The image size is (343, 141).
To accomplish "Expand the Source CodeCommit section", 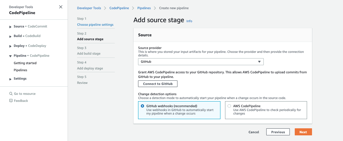I will click(10, 26).
